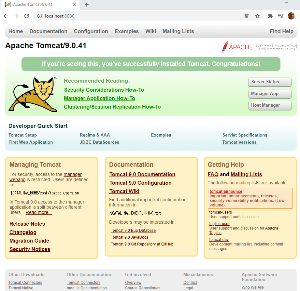Follow the Read more... link
This screenshot has width=300, height=291.
pyautogui.click(x=39, y=213)
